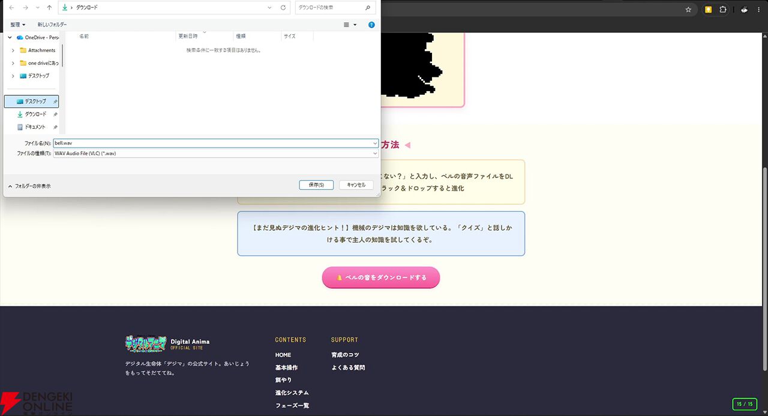This screenshot has height=416, width=768.
Task: Toggle フォルダーの非表示 folder pane
Action: (29, 186)
